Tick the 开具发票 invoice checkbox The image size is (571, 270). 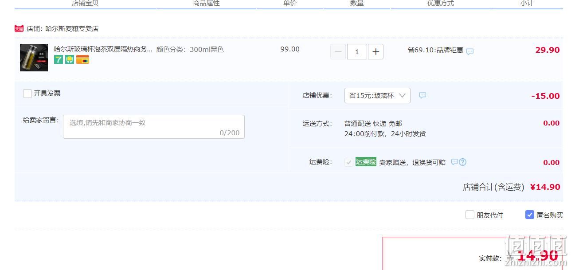[27, 94]
